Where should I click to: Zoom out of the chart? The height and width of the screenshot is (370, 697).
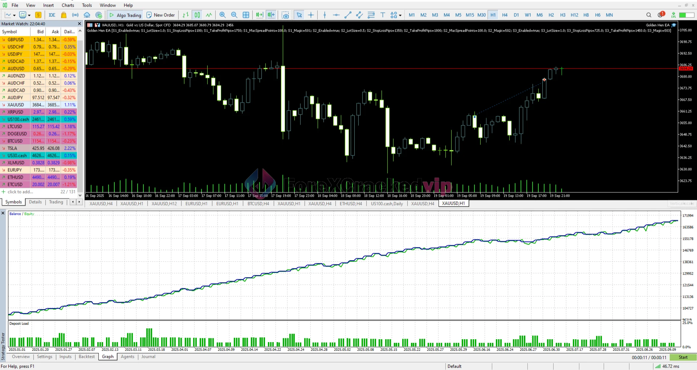coord(234,15)
